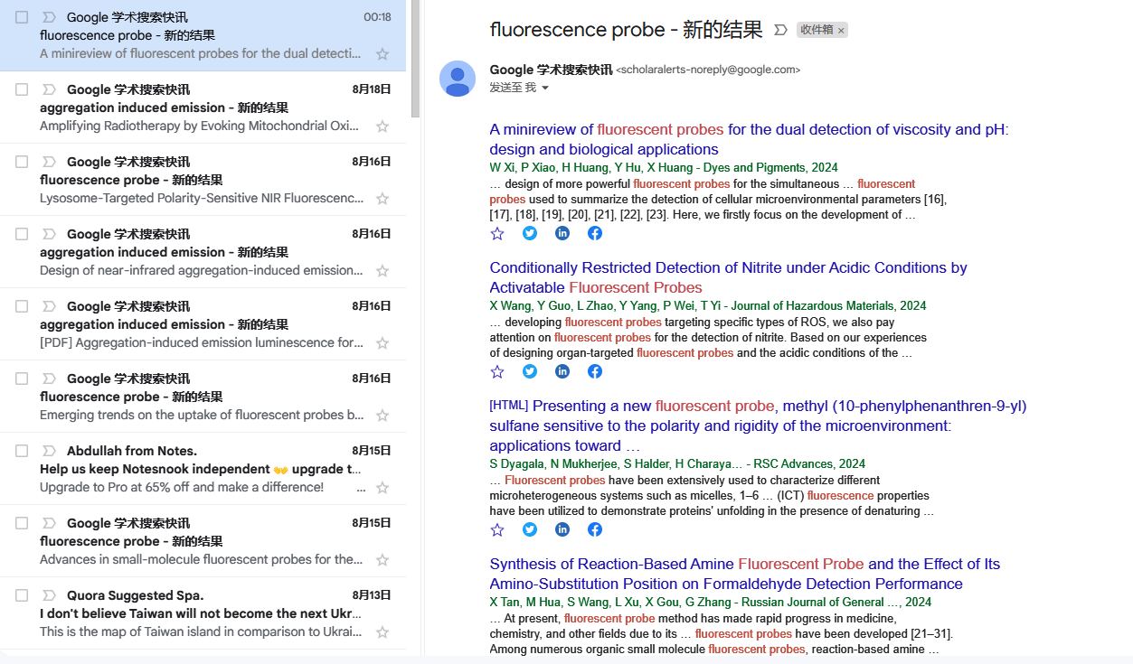The image size is (1133, 664).
Task: Open 'Synthesis of Reaction-Based Amine' article link
Action: point(744,574)
